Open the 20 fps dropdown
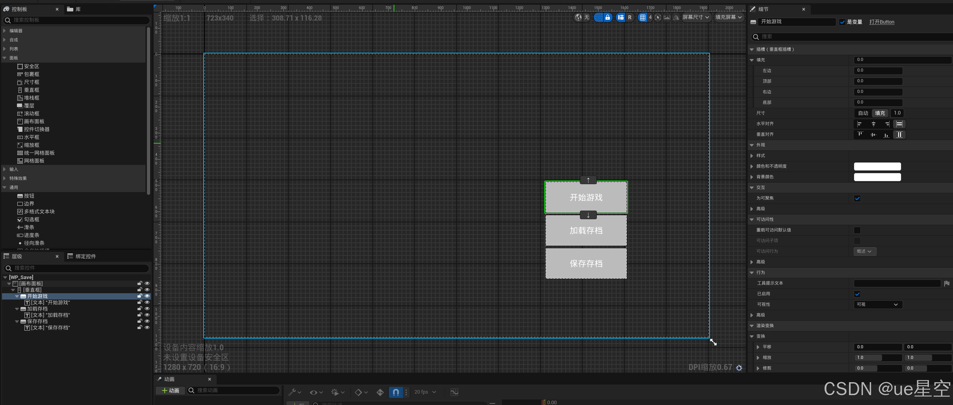This screenshot has width=953, height=405. [x=425, y=392]
